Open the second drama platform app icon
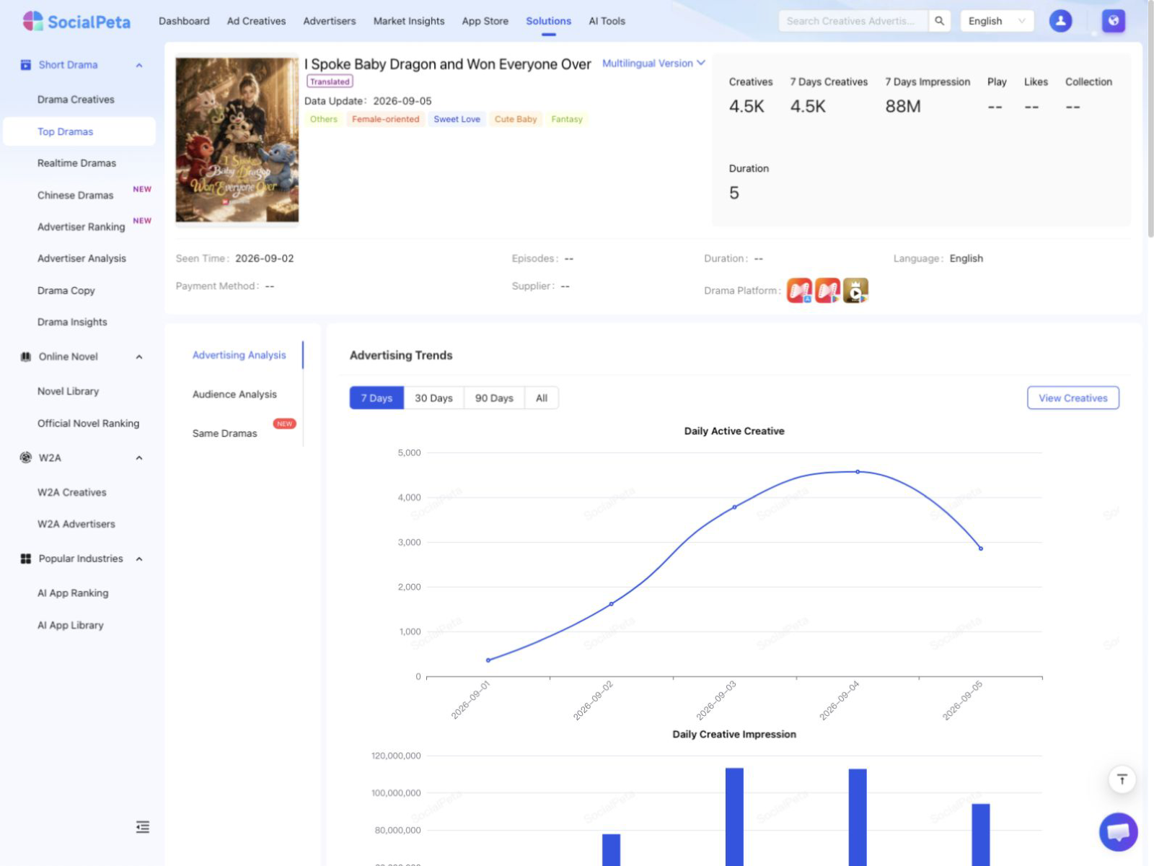 [827, 290]
